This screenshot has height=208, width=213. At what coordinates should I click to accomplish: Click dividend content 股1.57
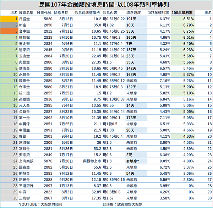108,198
